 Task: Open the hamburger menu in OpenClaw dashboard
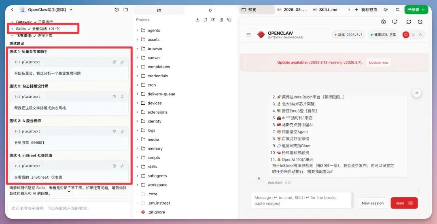[x=248, y=35]
